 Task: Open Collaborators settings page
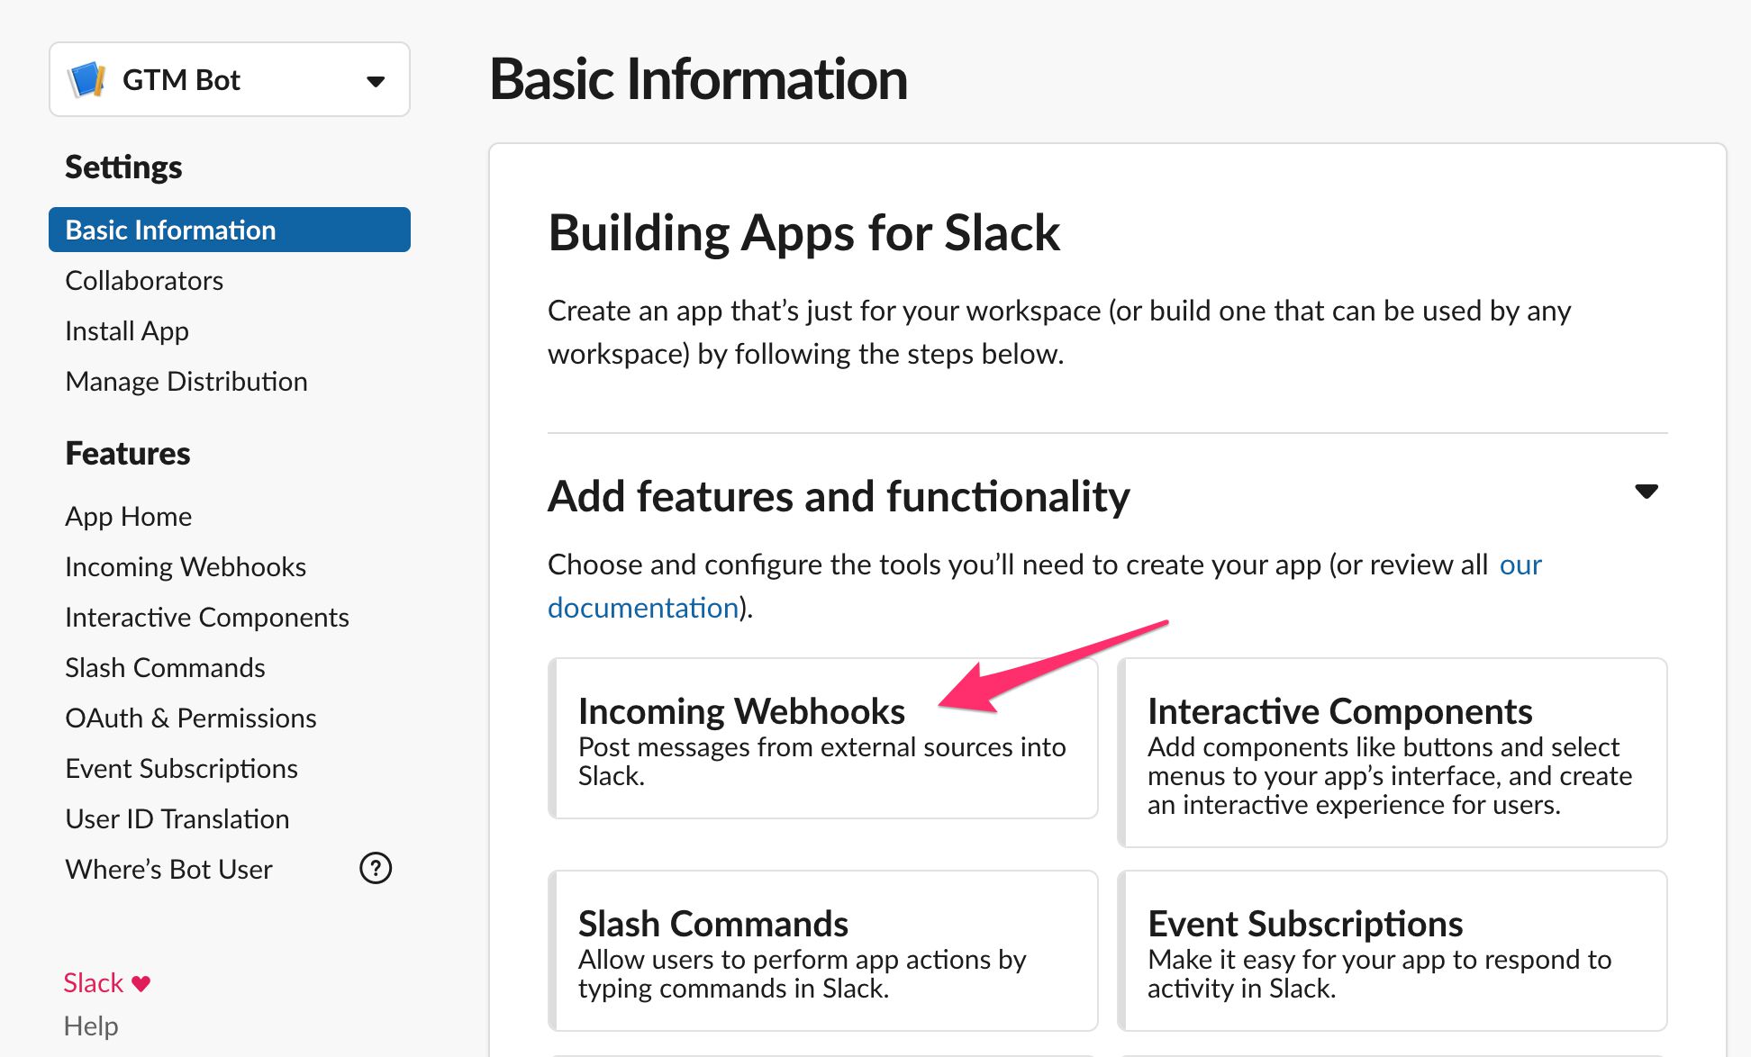(x=144, y=280)
